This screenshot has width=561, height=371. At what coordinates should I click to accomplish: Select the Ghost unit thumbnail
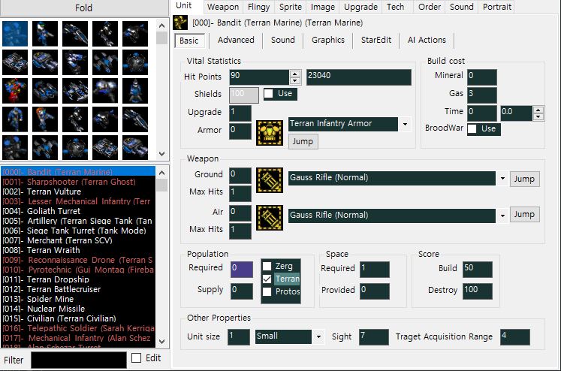45,34
